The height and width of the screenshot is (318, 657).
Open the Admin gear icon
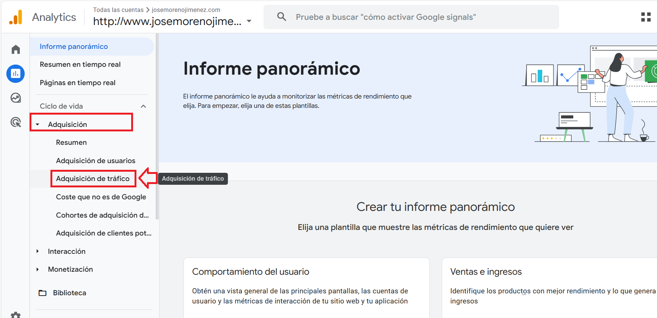point(16,315)
